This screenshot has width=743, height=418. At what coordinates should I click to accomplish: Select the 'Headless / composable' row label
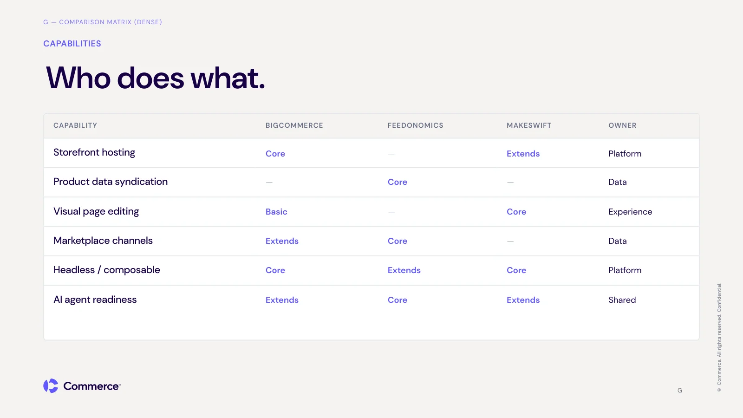point(107,270)
